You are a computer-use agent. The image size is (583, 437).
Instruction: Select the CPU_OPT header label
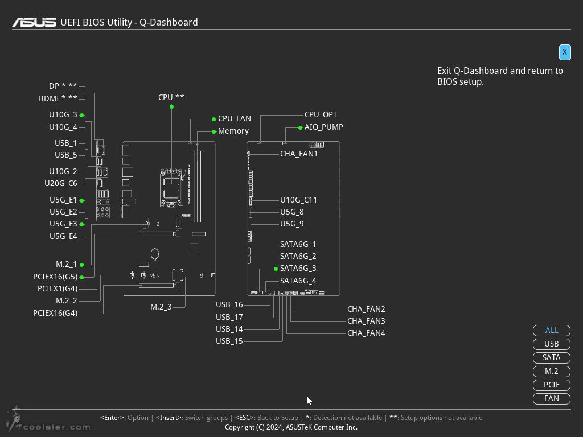tap(321, 114)
